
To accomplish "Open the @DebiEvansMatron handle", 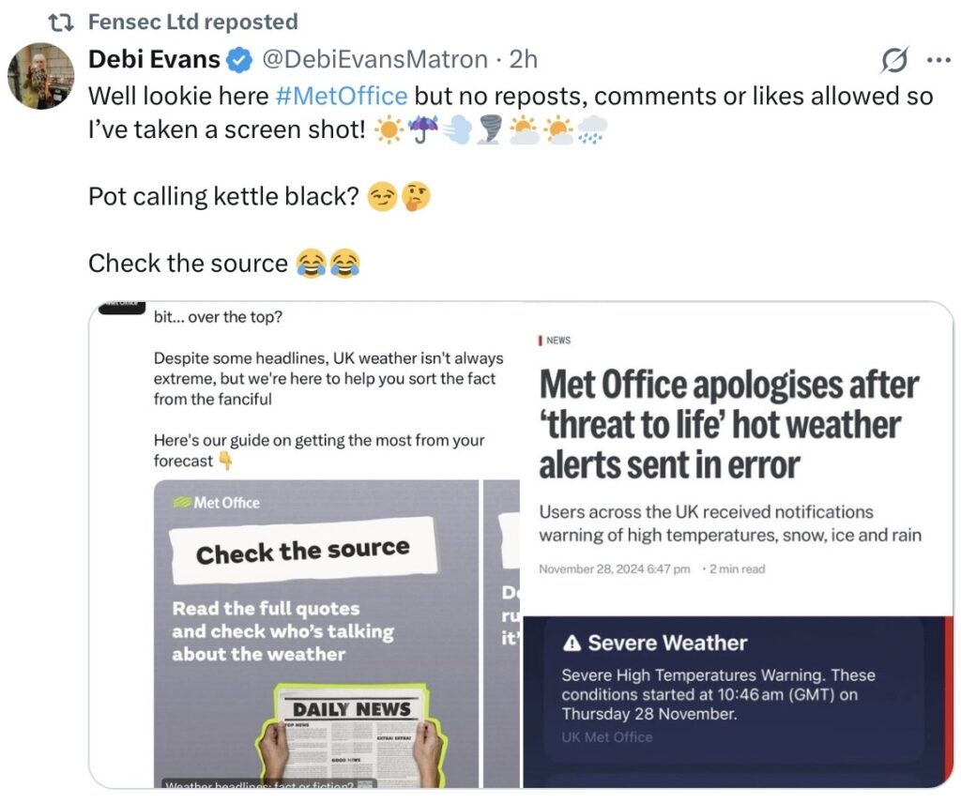I will point(375,60).
